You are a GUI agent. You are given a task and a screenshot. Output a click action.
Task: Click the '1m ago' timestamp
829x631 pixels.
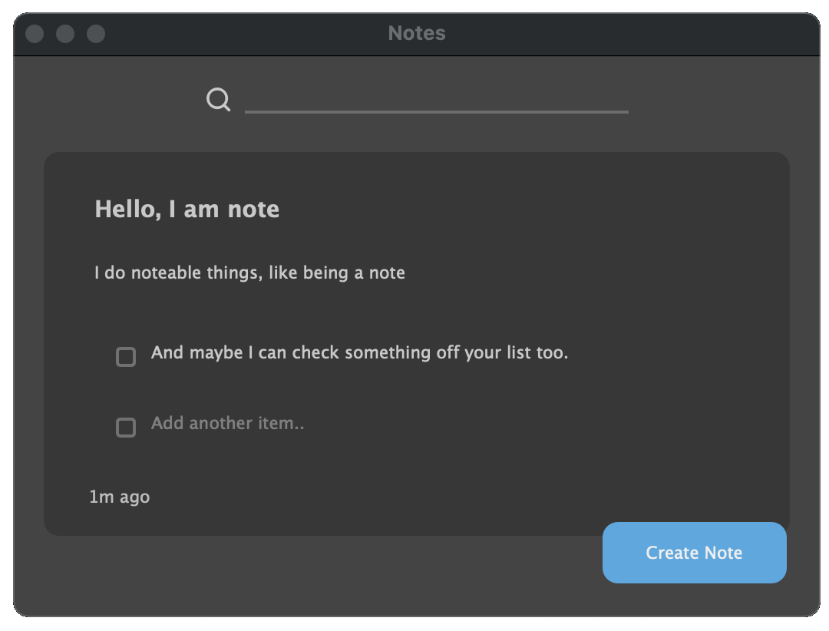coord(120,497)
